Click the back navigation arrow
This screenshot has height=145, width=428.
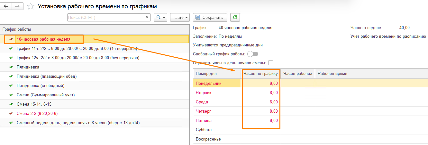(x=6, y=6)
